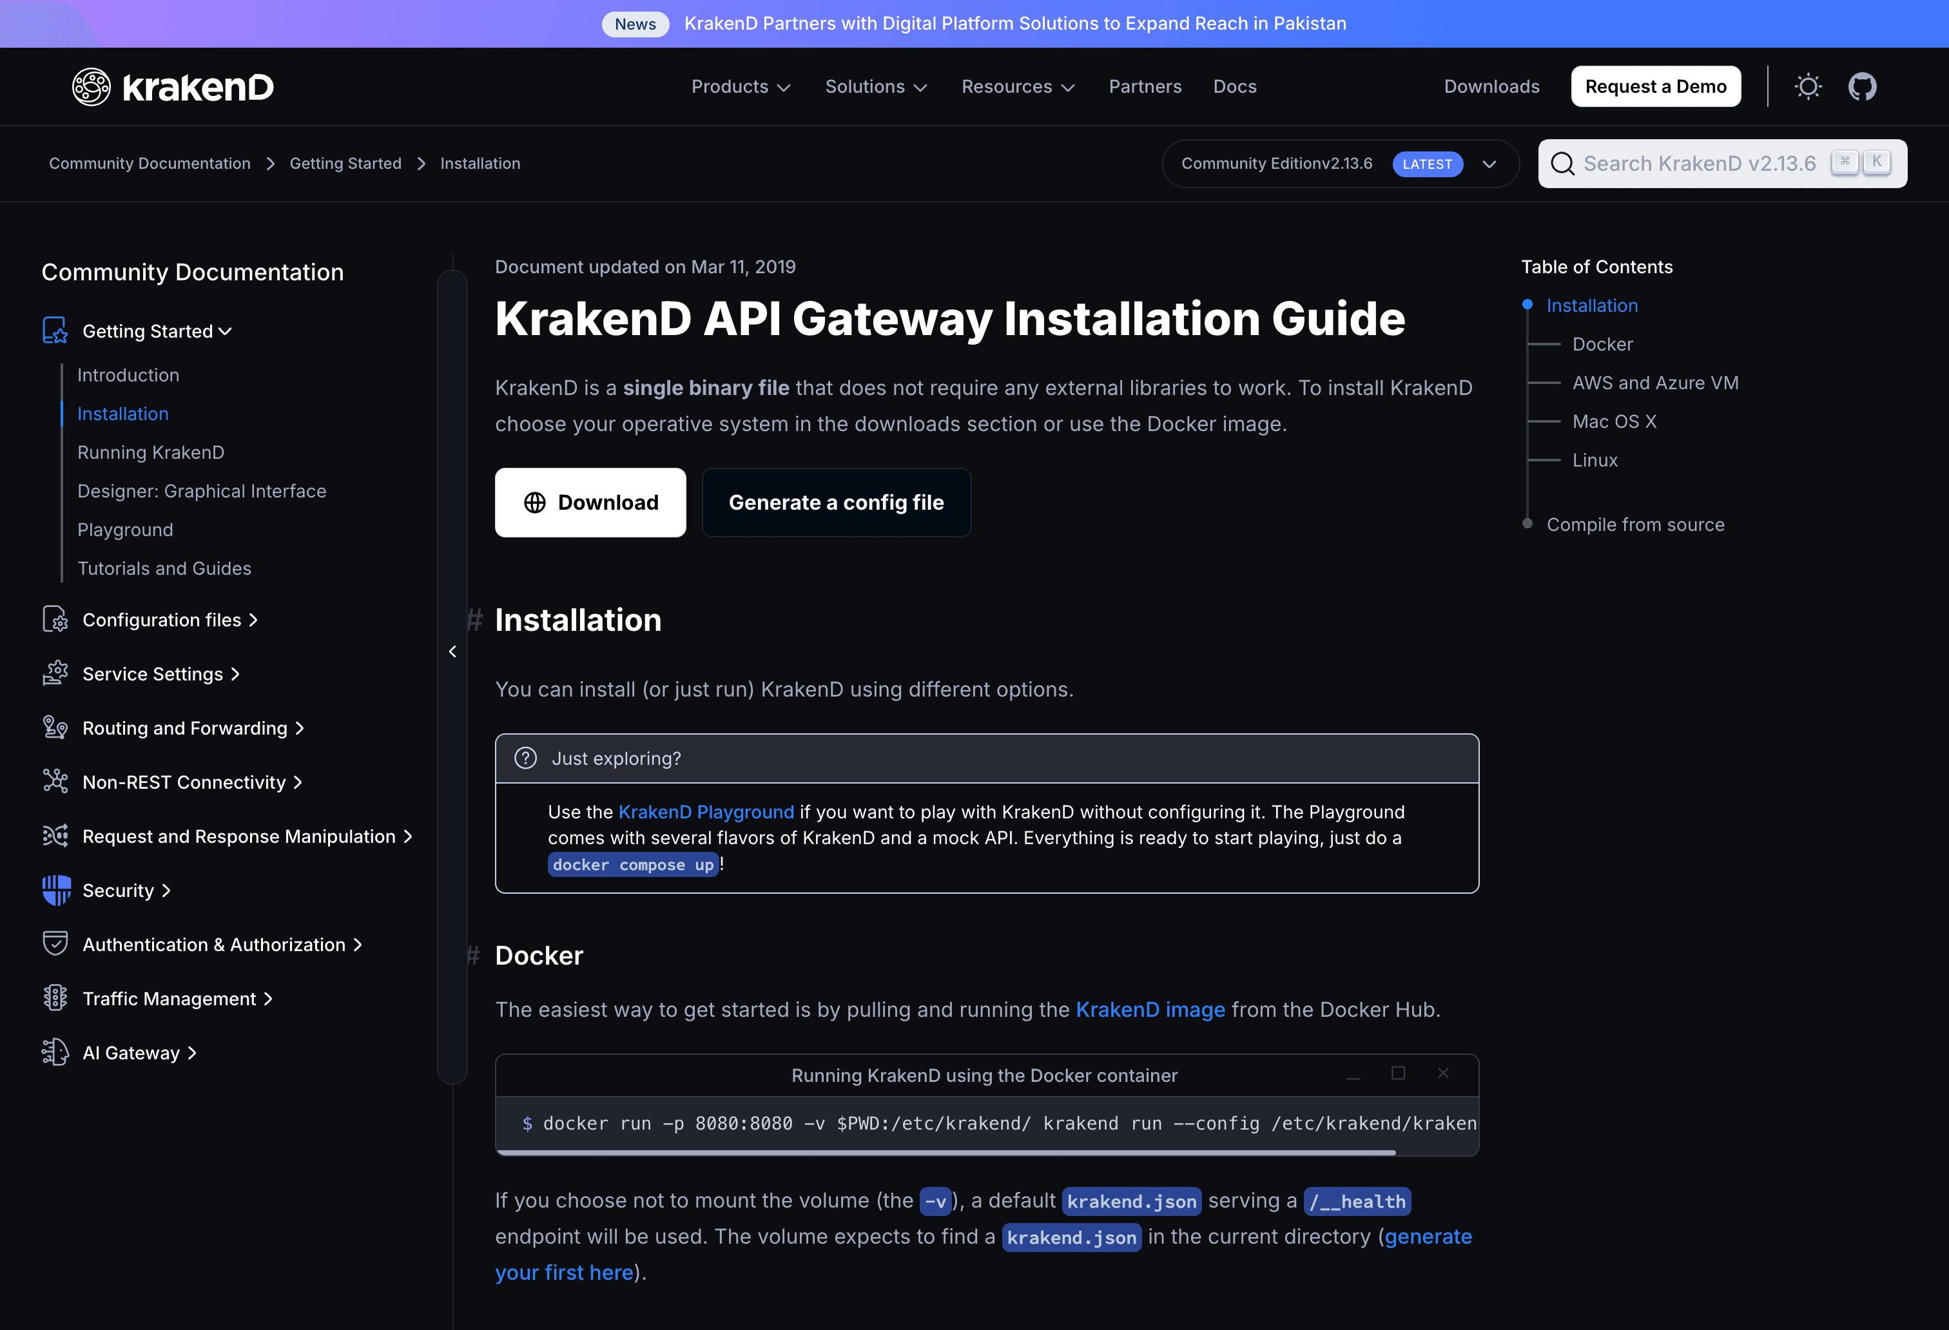Click the question mark icon beside Just exploring
Screen dimensions: 1949x1330
(x=525, y=758)
